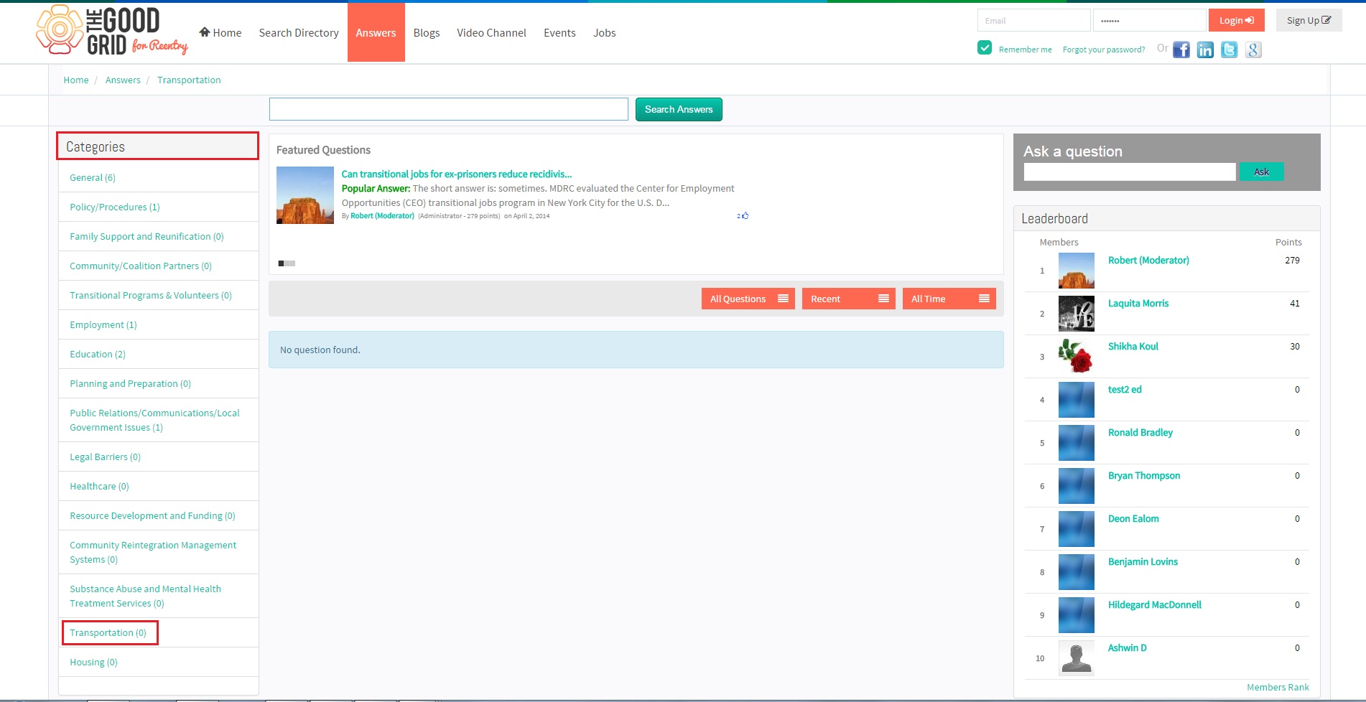Open the Forgot your password link

pos(1104,50)
